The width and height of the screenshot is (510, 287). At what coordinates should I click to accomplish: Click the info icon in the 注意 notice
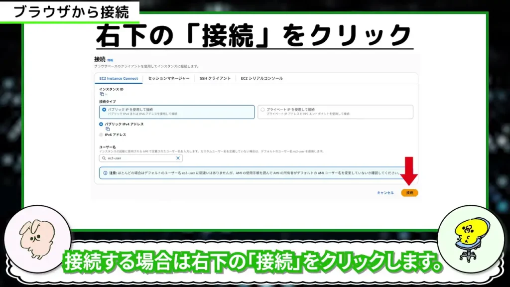pyautogui.click(x=105, y=173)
